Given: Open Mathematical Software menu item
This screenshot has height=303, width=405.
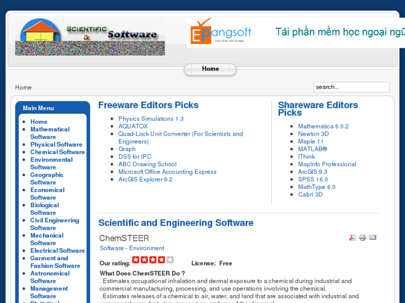Looking at the screenshot, I should click(50, 133).
